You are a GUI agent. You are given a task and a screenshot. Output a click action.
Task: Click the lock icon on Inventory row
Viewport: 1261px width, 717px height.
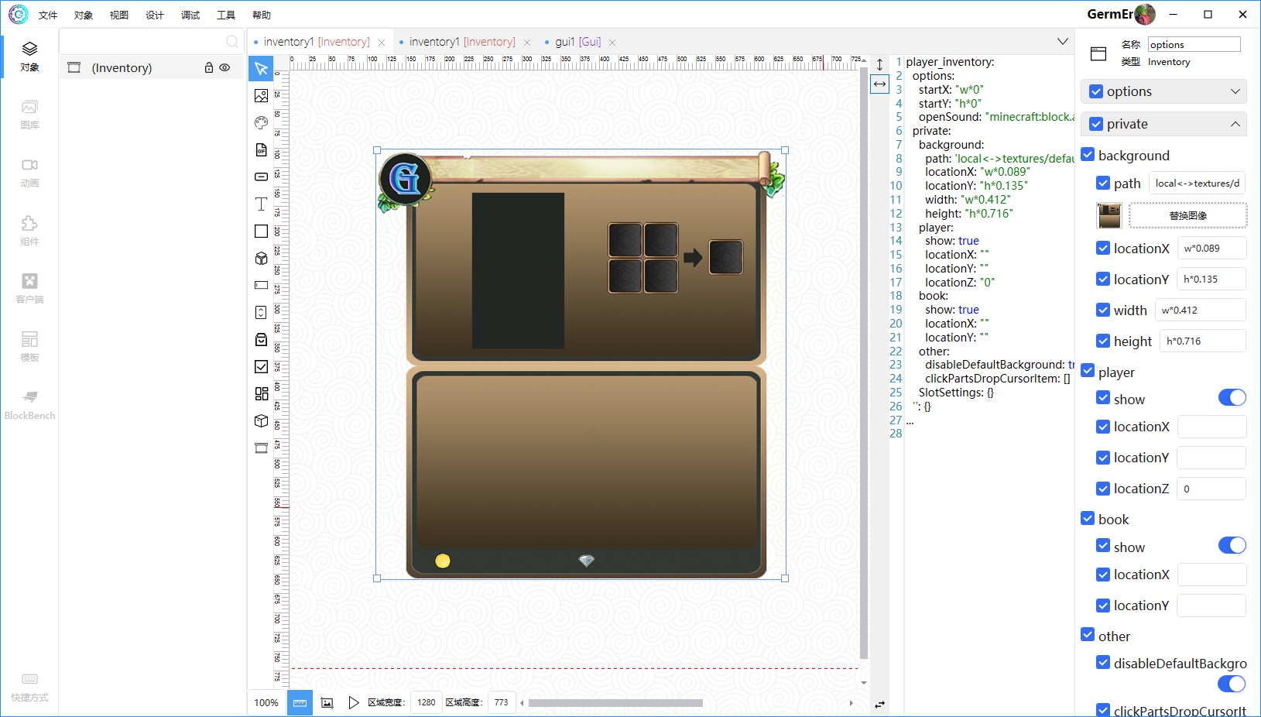[208, 68]
